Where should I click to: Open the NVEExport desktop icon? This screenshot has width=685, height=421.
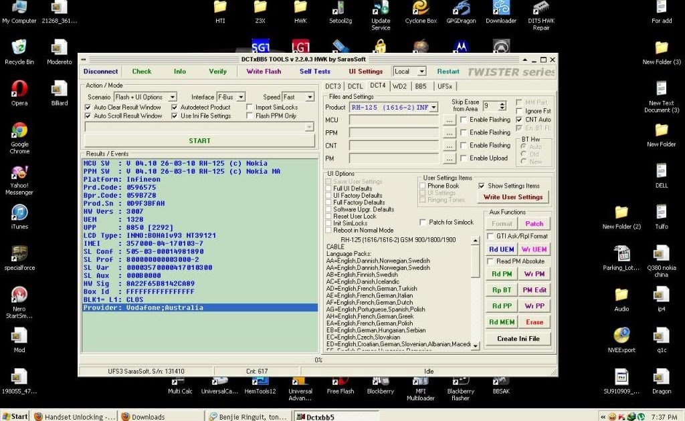621,340
